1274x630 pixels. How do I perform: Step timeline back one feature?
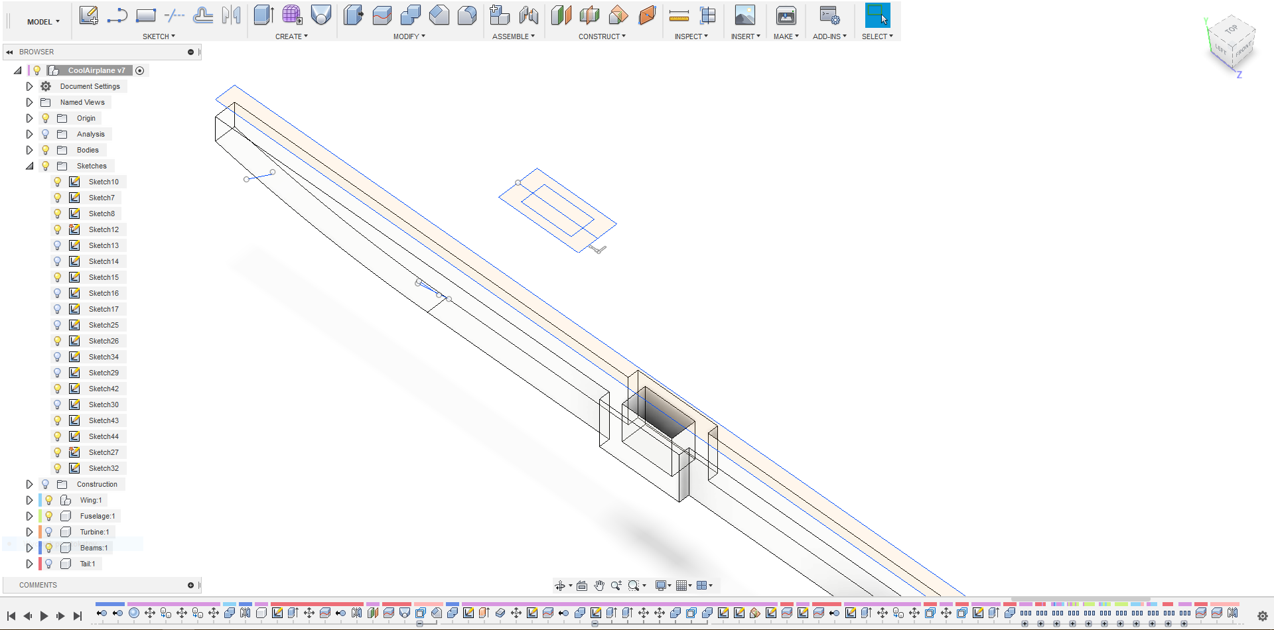pyautogui.click(x=28, y=616)
